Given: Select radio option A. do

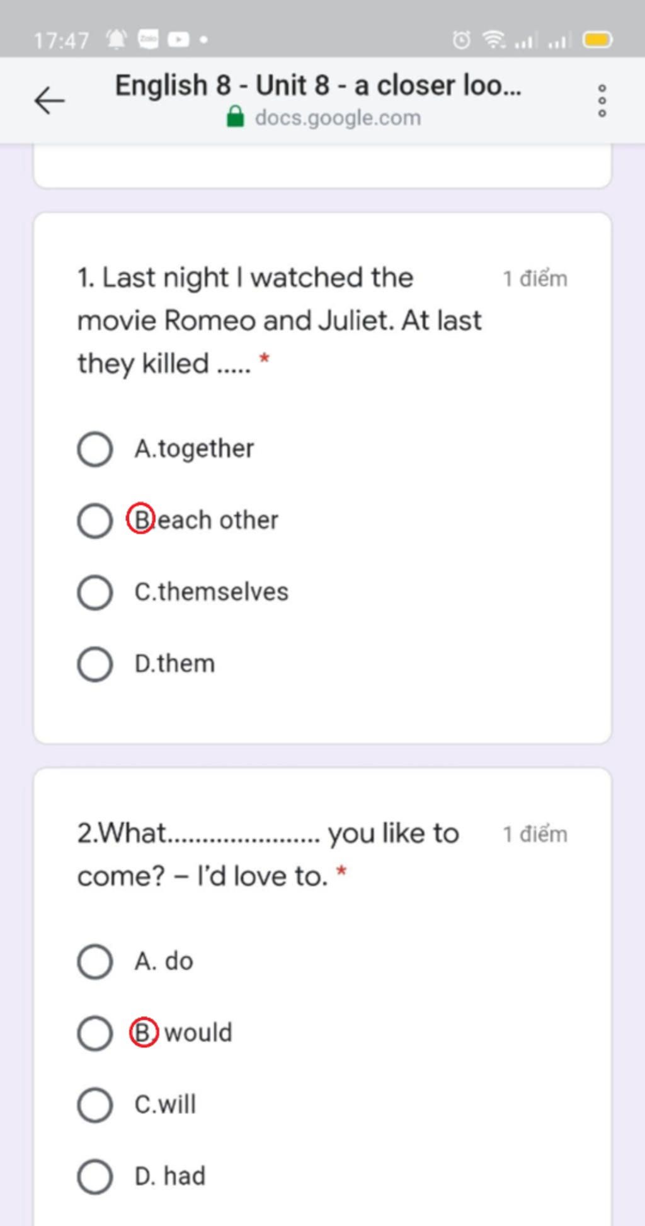Looking at the screenshot, I should (x=95, y=961).
